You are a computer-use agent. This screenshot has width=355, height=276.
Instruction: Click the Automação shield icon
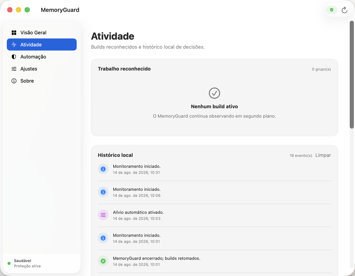tap(14, 57)
